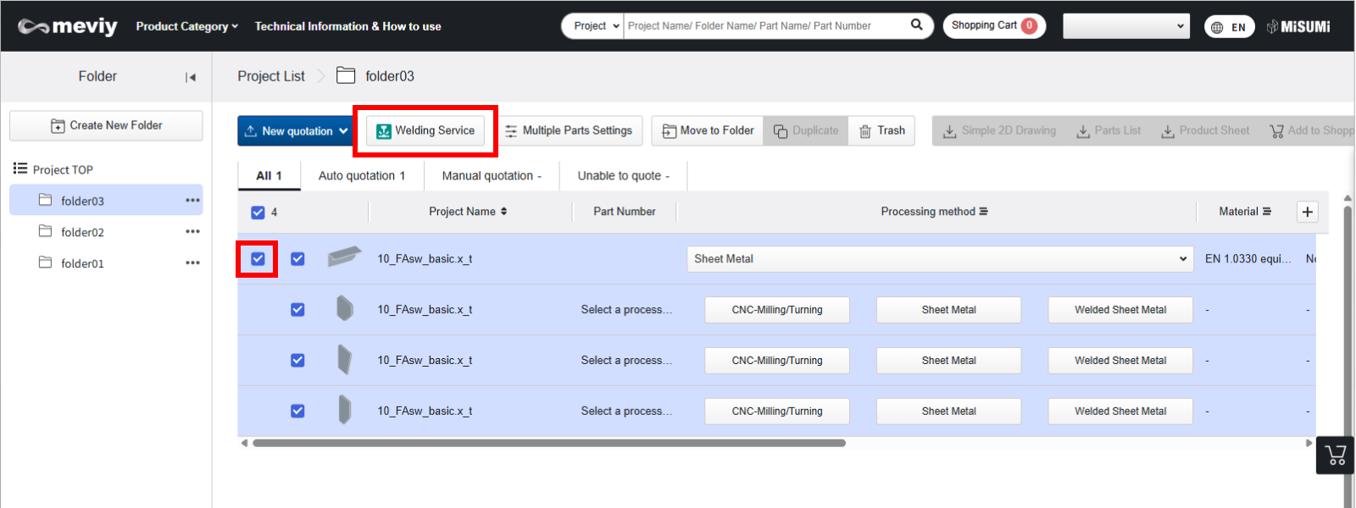Image resolution: width=1356 pixels, height=508 pixels.
Task: Switch to Manual quotation tab
Action: [492, 175]
